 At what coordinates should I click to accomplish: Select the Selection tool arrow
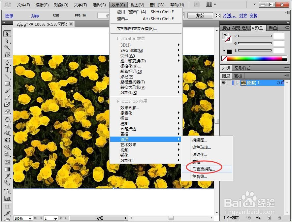(7, 33)
